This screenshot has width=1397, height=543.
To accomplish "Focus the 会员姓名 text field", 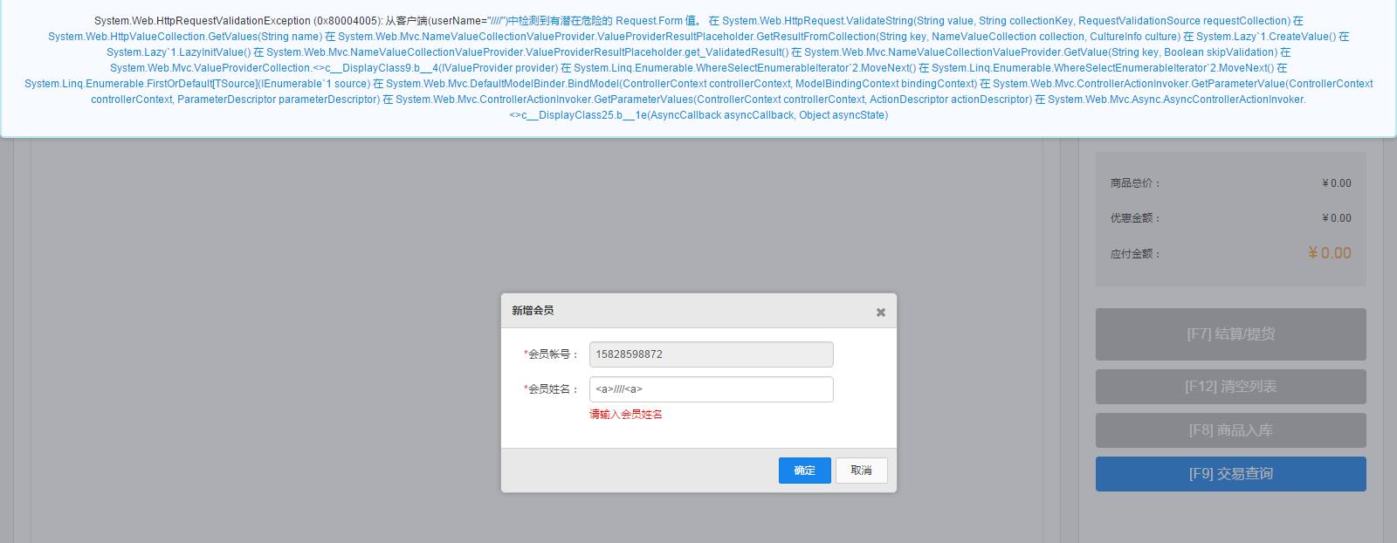I will click(711, 389).
